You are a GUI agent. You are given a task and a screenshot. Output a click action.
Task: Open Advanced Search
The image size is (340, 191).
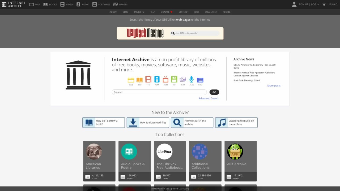[209, 98]
